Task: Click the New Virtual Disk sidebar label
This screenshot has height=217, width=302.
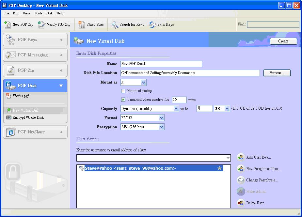Action: click(x=26, y=110)
